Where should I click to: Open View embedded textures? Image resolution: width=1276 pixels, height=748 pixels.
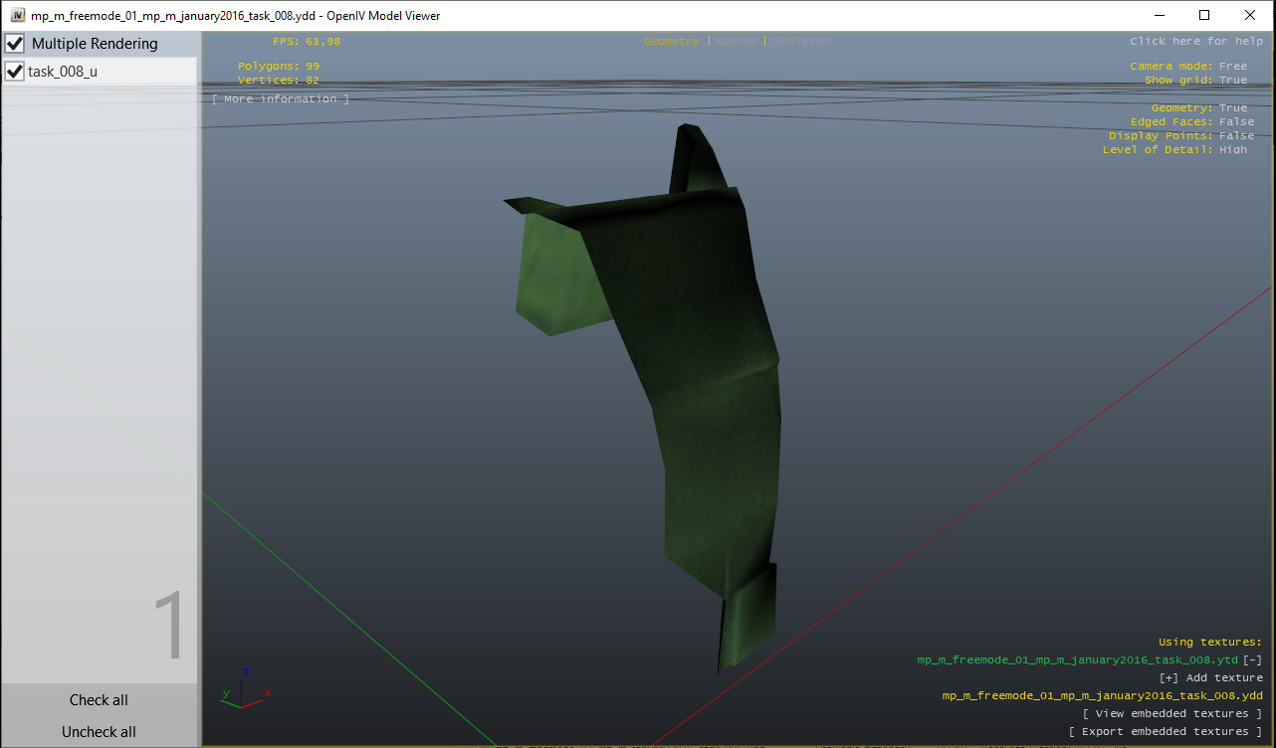tap(1172, 713)
